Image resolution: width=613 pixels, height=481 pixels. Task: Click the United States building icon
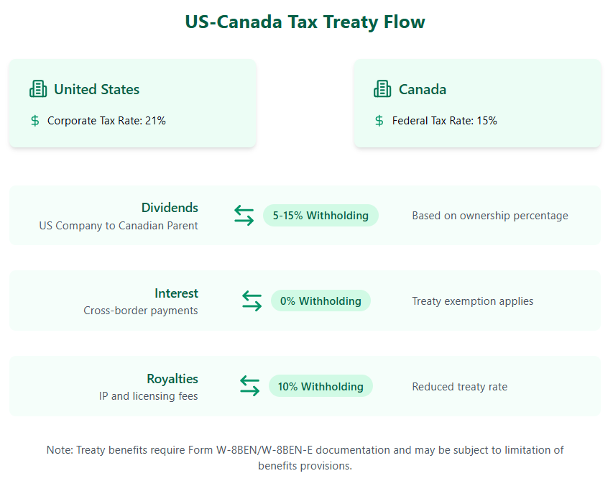[38, 89]
